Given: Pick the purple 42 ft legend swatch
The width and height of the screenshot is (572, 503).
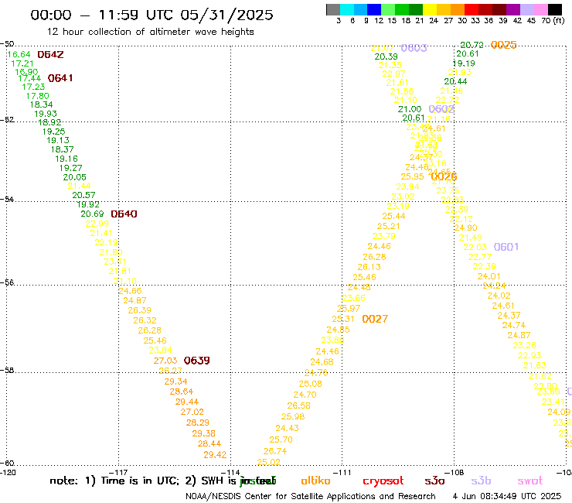Looking at the screenshot, I should click(x=513, y=9).
